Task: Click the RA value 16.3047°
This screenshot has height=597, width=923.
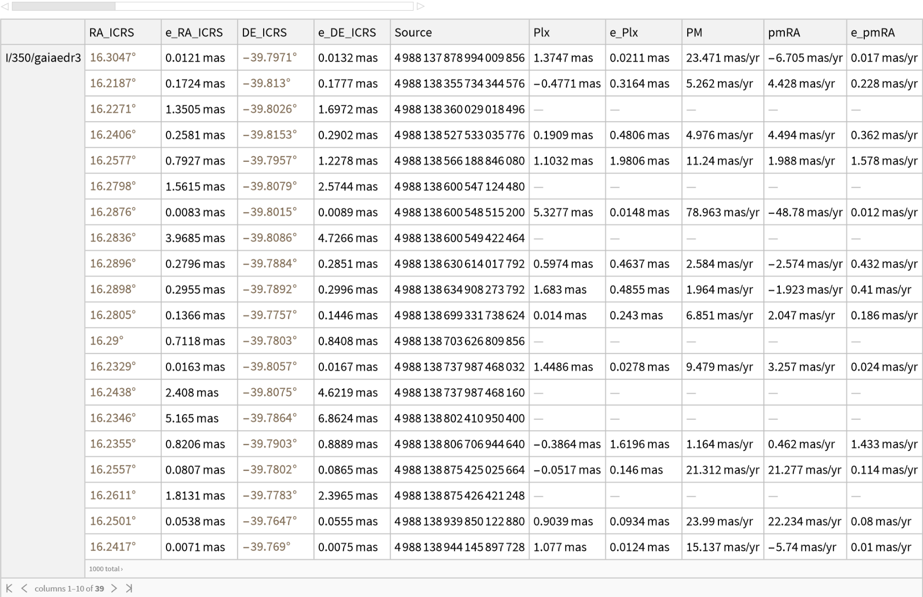Action: [x=113, y=58]
